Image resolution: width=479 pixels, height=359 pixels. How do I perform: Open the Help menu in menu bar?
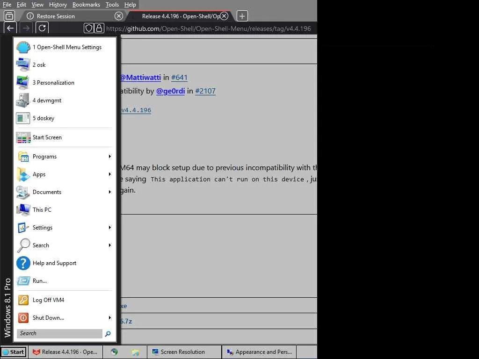[130, 5]
